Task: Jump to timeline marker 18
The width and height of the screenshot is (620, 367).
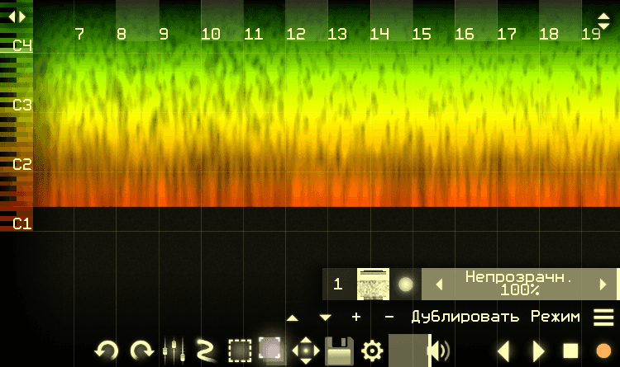Action: tap(549, 35)
